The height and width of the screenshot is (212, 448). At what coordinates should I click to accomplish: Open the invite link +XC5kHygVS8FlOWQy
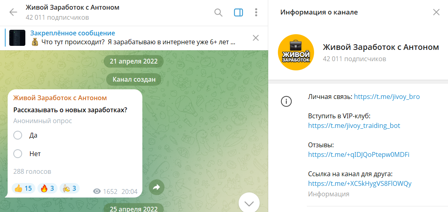pyautogui.click(x=360, y=183)
